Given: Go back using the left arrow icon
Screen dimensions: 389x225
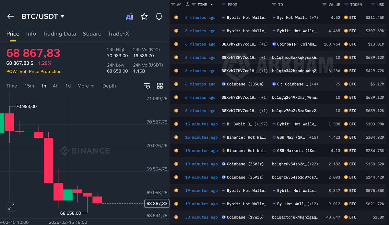Looking at the screenshot, I should 10,16.
